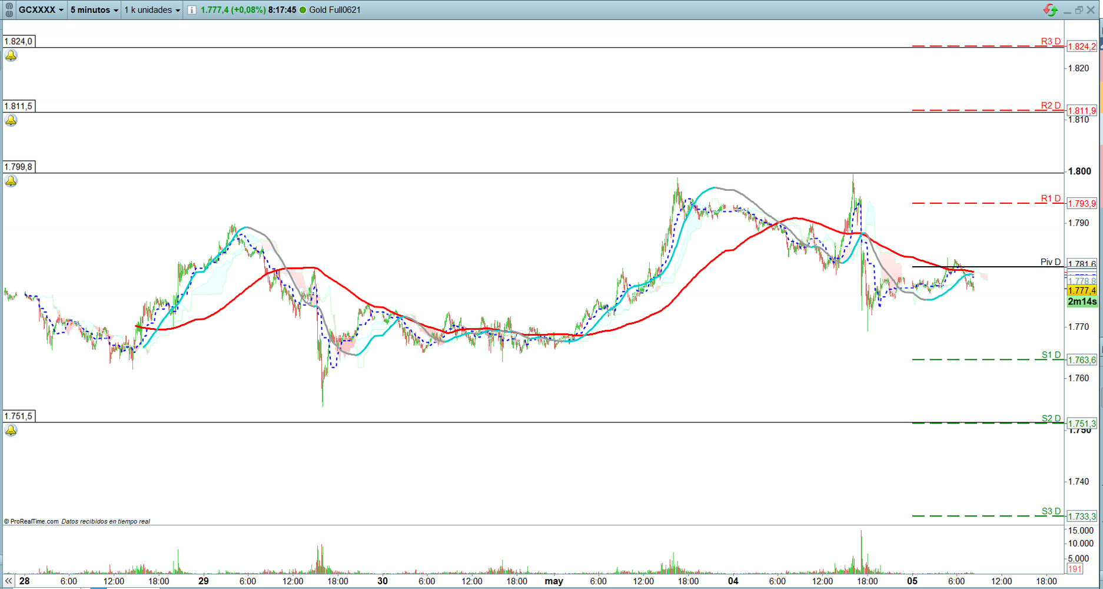Click the S2 D support label
The image size is (1103, 589).
click(x=1051, y=418)
